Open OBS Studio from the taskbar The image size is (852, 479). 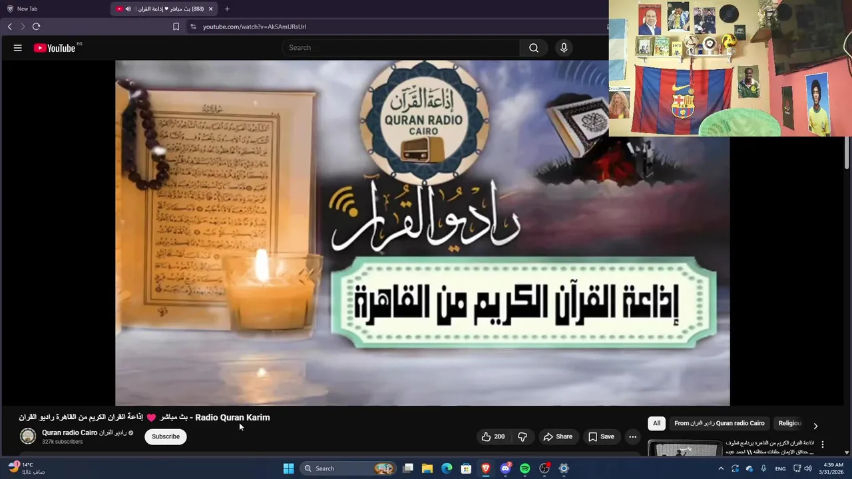(x=544, y=468)
